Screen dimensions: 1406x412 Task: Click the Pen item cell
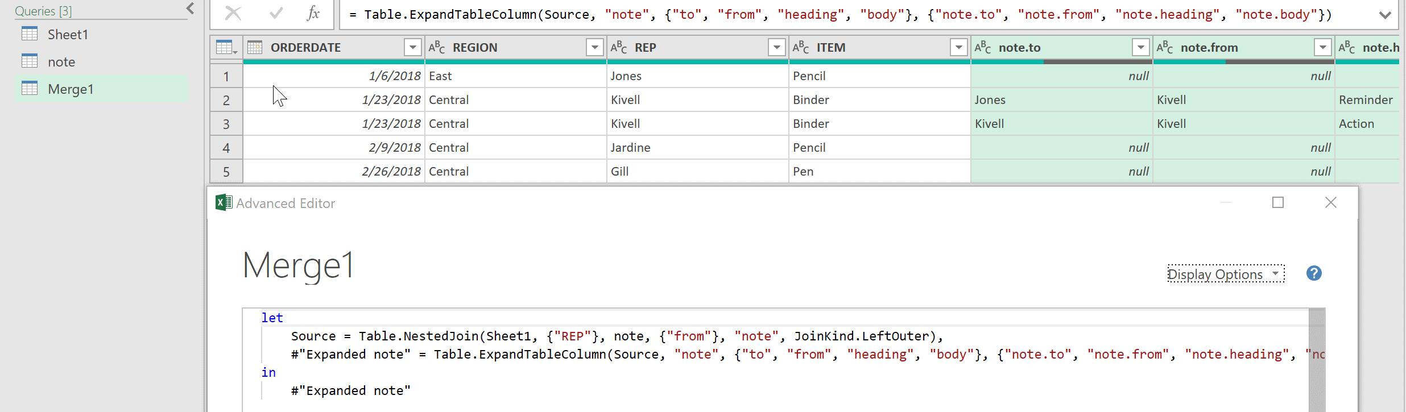point(880,172)
